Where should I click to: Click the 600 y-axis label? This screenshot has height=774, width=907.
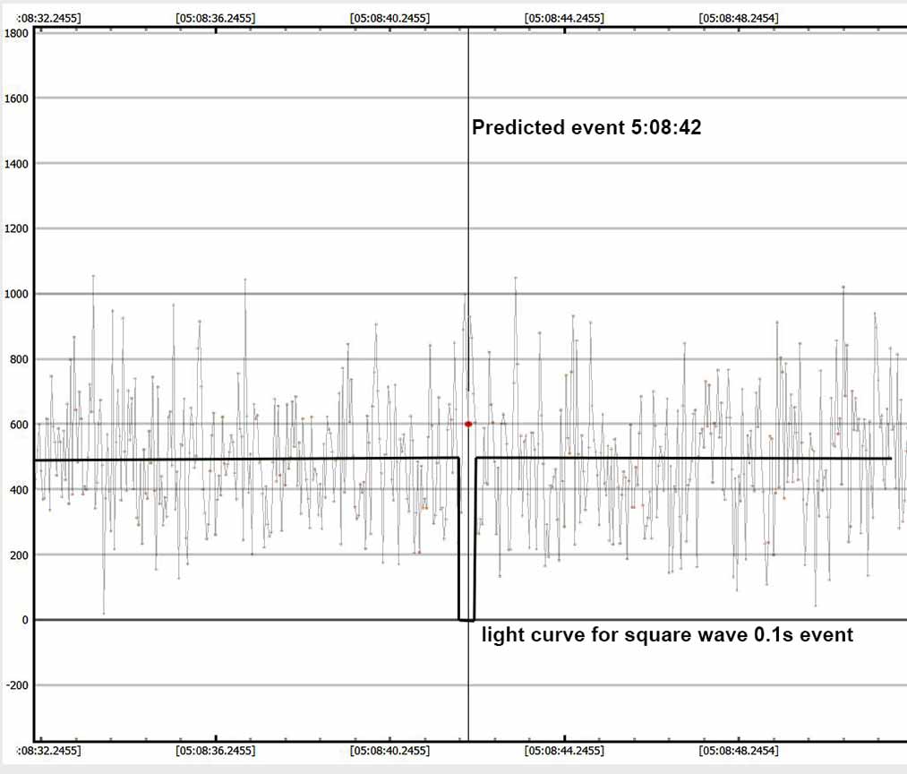coord(19,425)
